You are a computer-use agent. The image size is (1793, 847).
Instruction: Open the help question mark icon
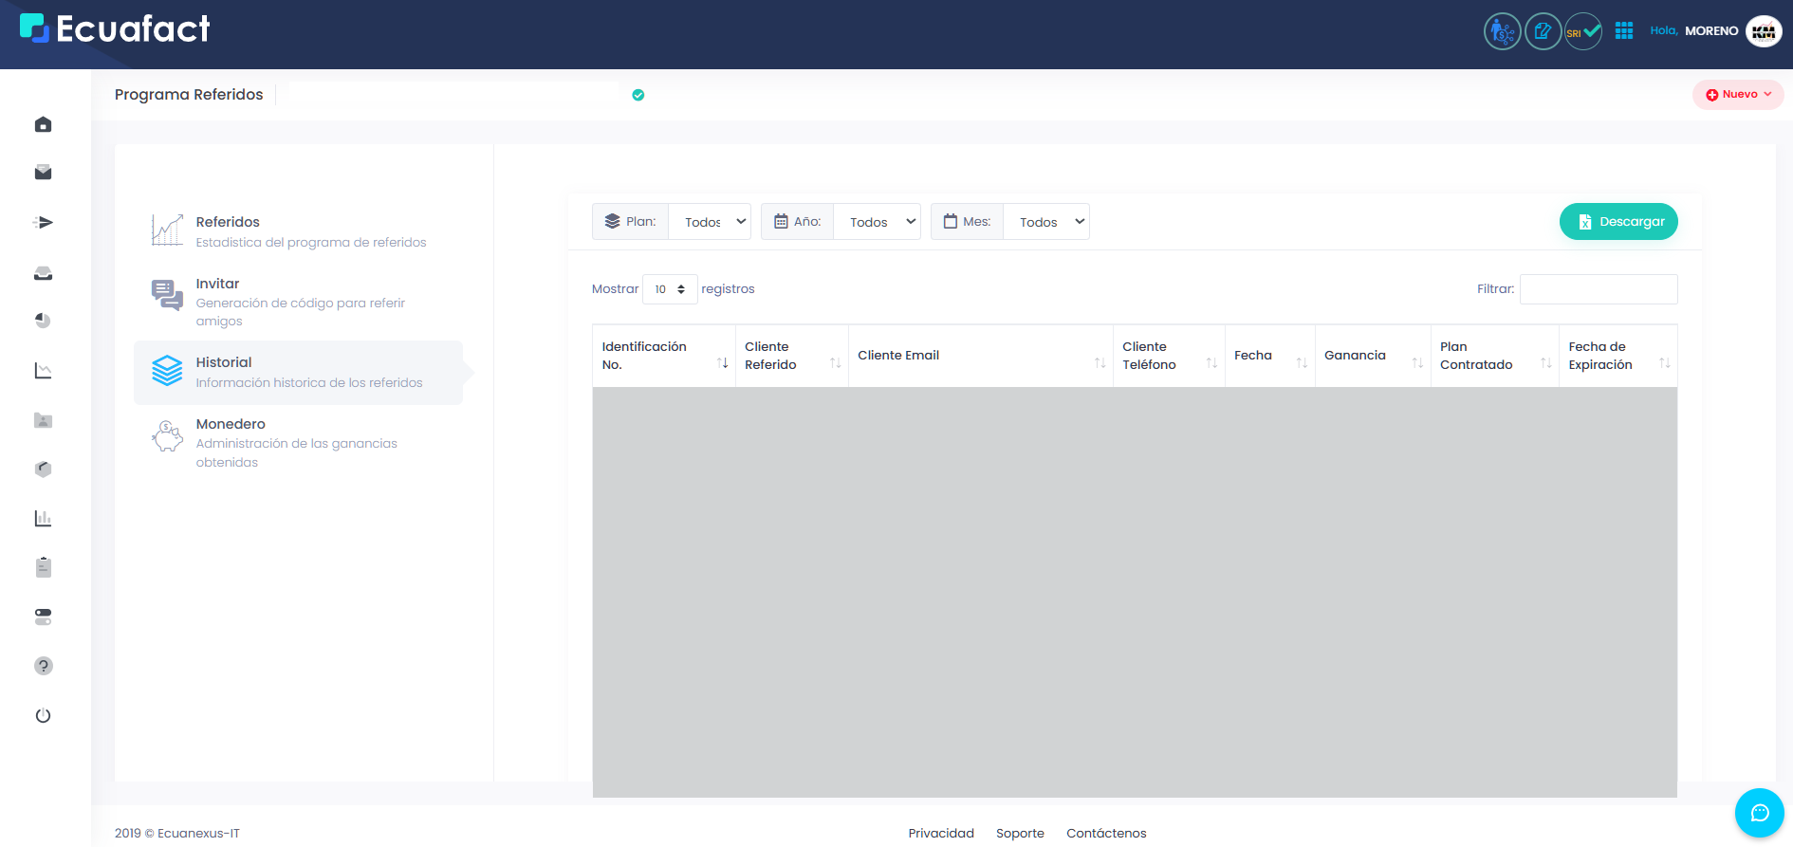[x=43, y=666]
